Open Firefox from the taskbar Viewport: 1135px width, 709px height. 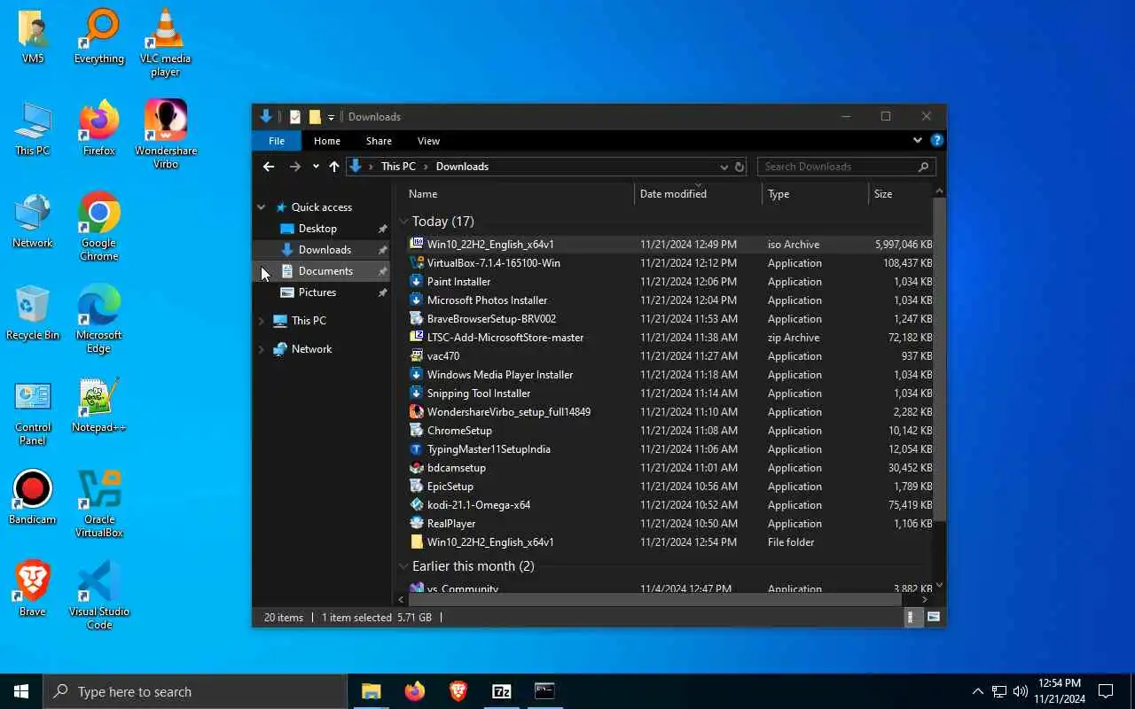(x=414, y=691)
